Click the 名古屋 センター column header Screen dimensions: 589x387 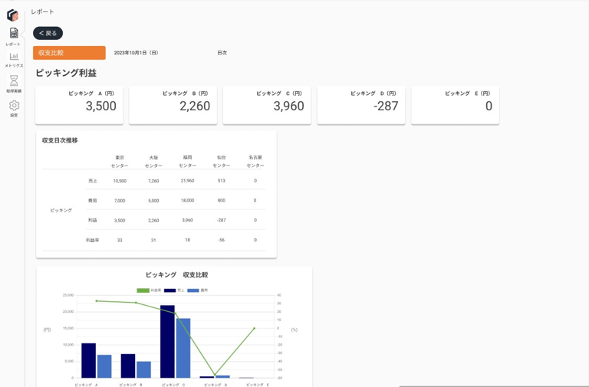pyautogui.click(x=255, y=162)
